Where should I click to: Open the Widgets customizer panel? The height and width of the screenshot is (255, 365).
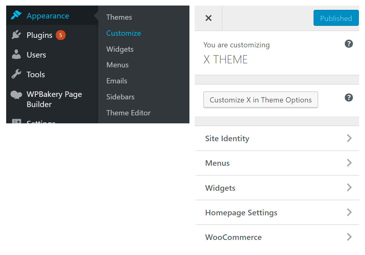(x=277, y=188)
